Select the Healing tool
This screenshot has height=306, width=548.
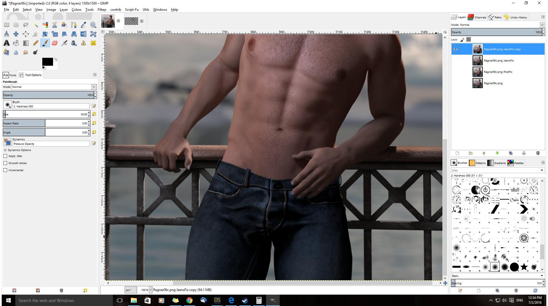93,43
